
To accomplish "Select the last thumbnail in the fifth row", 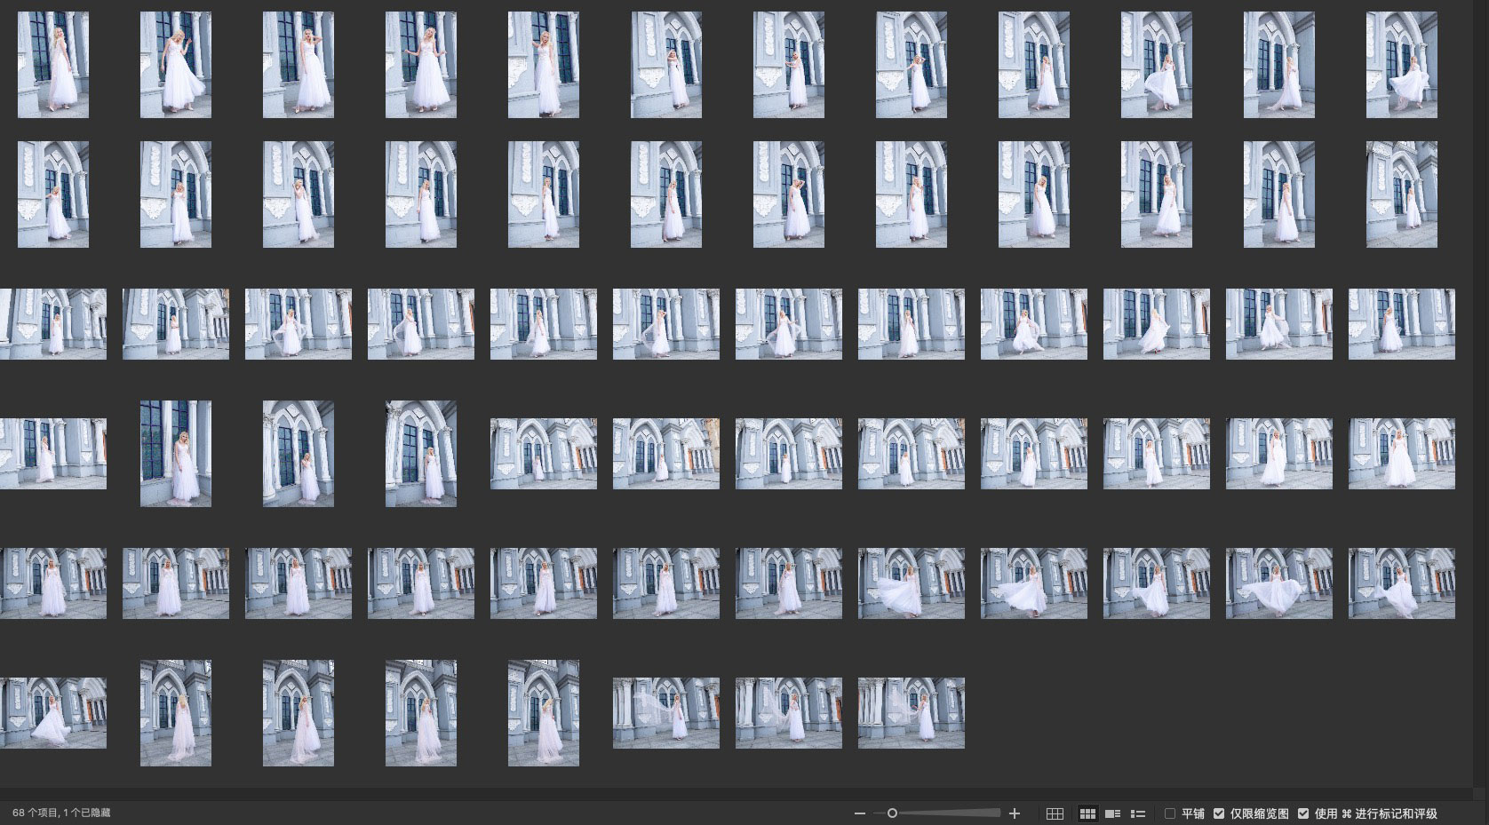I will click(x=1401, y=583).
